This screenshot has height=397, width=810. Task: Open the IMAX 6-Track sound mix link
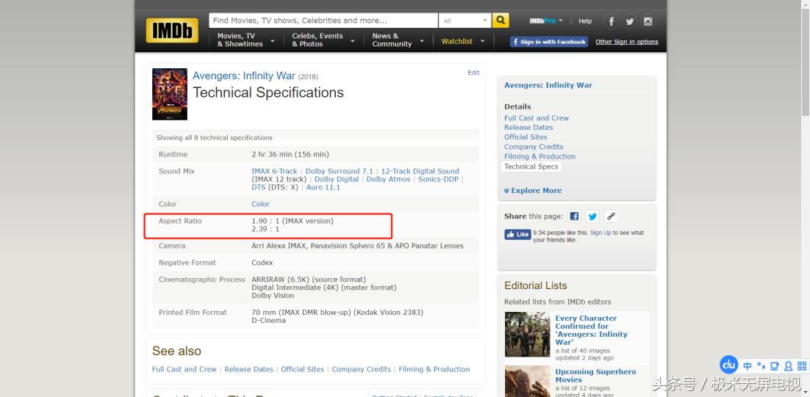click(x=274, y=171)
